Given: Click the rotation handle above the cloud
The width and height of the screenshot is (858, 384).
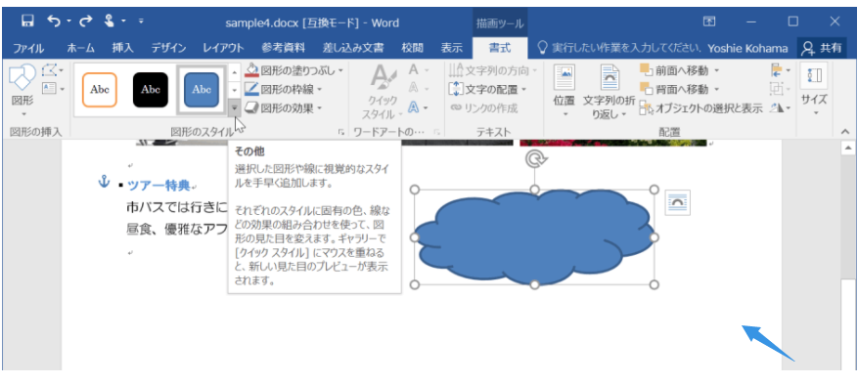Looking at the screenshot, I should pyautogui.click(x=534, y=159).
